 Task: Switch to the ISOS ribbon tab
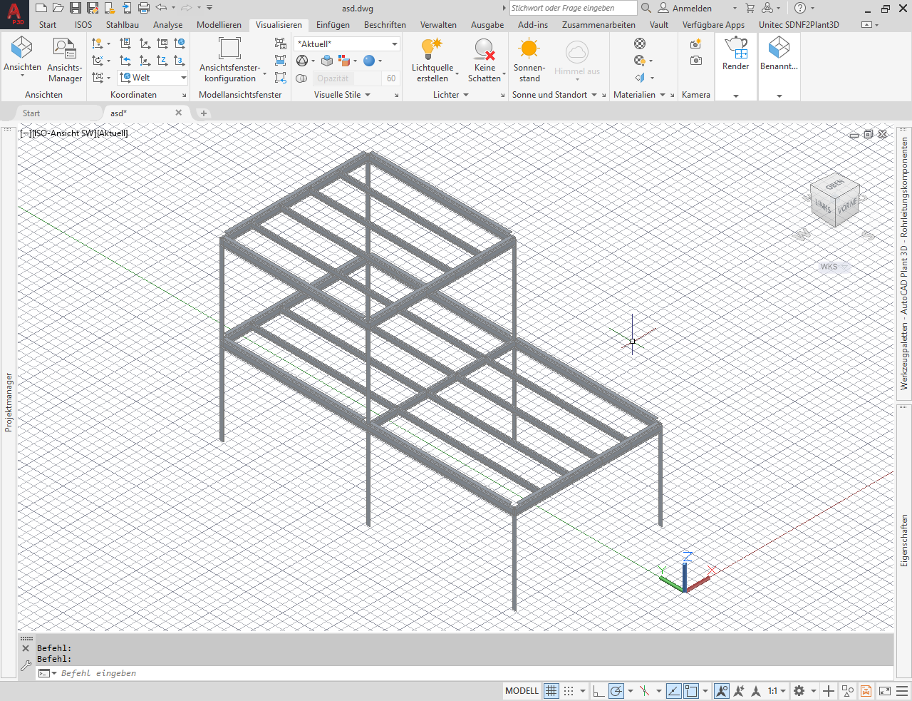(x=83, y=24)
